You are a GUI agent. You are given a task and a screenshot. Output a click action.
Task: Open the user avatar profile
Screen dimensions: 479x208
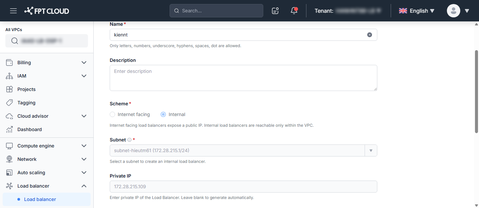(454, 11)
